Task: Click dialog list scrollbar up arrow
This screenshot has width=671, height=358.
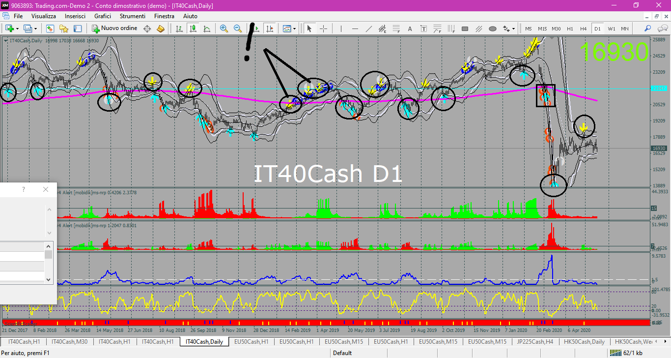Action: [x=48, y=246]
